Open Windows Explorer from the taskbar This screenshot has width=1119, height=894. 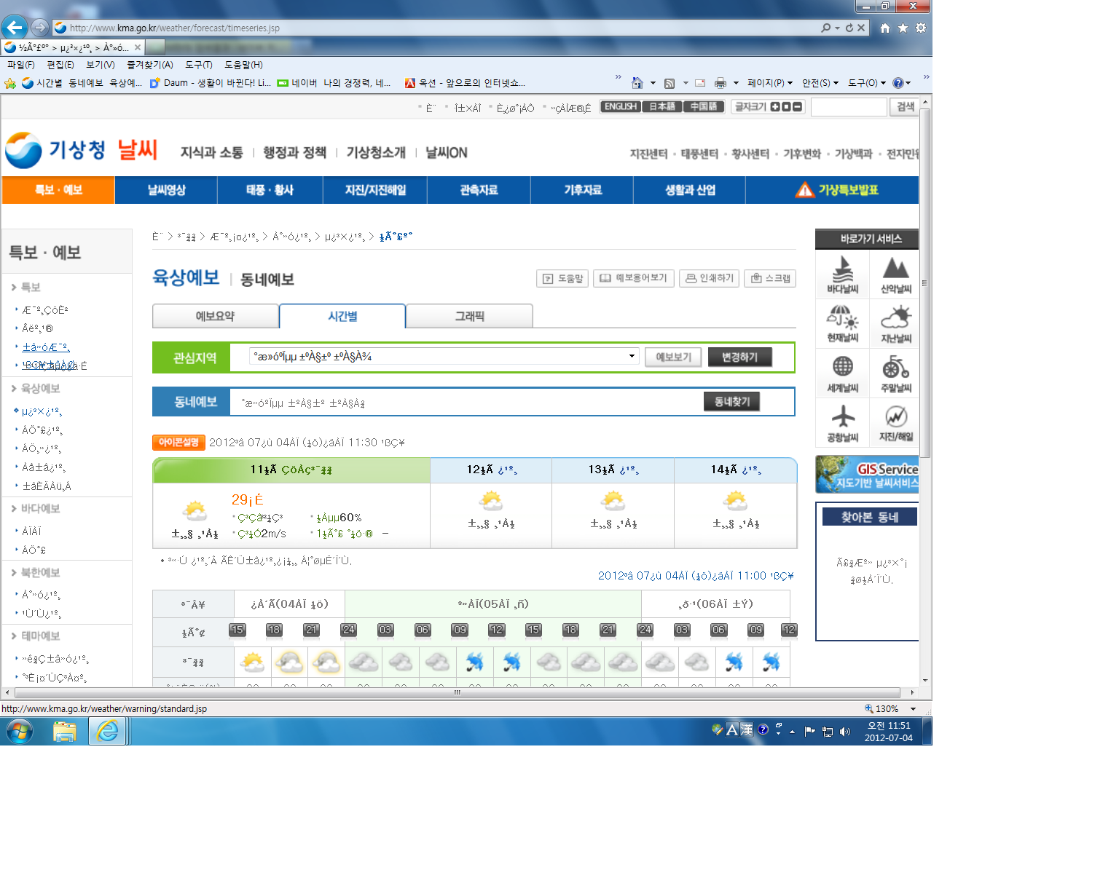pyautogui.click(x=65, y=731)
